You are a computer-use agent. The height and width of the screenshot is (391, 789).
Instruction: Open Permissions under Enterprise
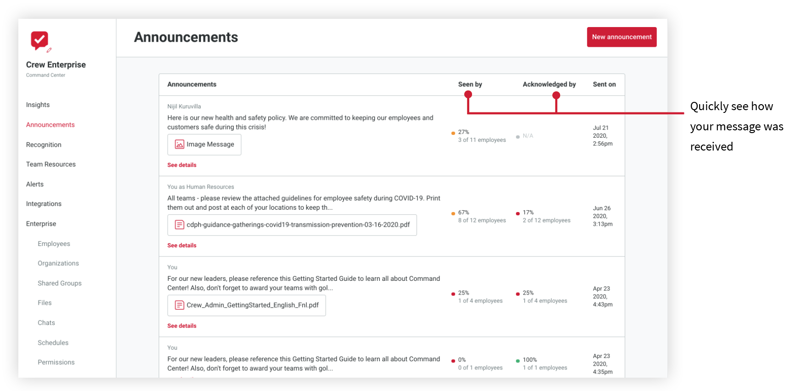point(56,363)
